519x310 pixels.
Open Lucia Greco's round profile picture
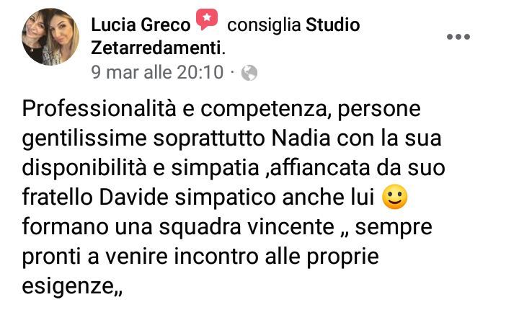tap(50, 37)
